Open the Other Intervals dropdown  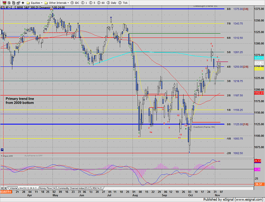point(57,3)
